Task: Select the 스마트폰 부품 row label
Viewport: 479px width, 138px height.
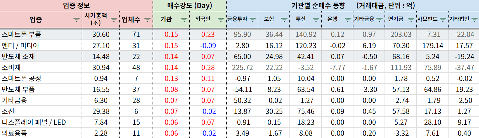Action: [x=21, y=34]
